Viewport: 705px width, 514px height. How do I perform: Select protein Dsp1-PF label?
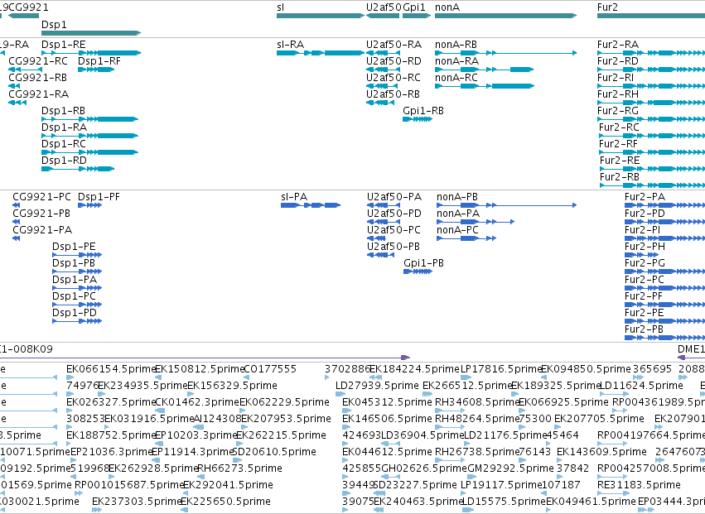(99, 197)
